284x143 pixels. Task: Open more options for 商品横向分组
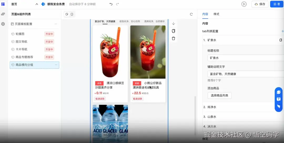(56, 65)
